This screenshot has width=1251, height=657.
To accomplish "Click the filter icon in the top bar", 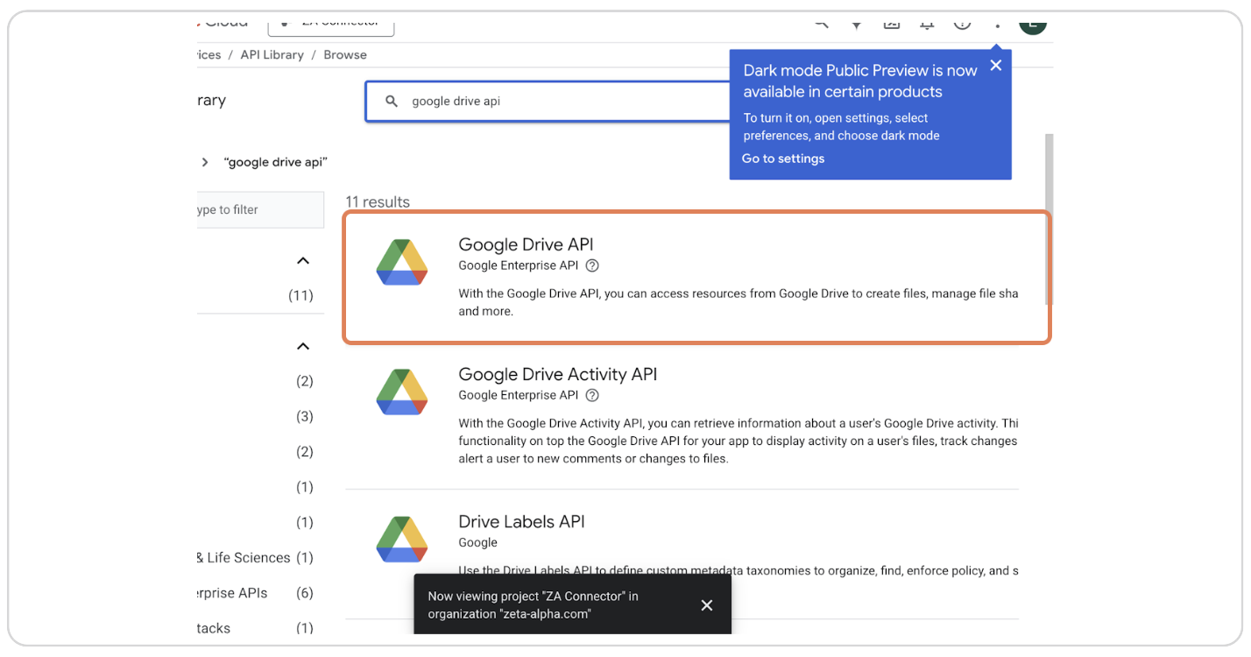I will [x=857, y=24].
